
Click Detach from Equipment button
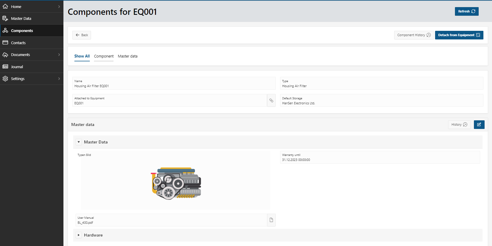(459, 35)
